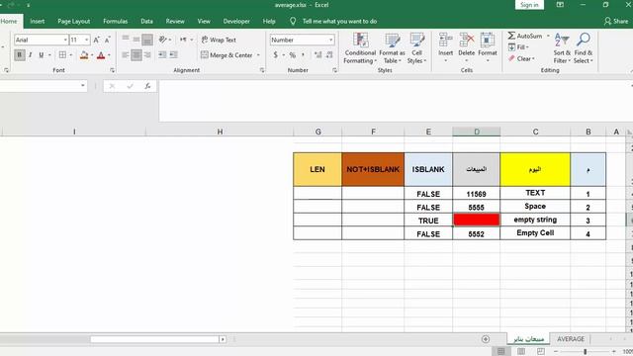Image resolution: width=633 pixels, height=356 pixels.
Task: Switch to Page Break Preview icon
Action: [x=541, y=352]
